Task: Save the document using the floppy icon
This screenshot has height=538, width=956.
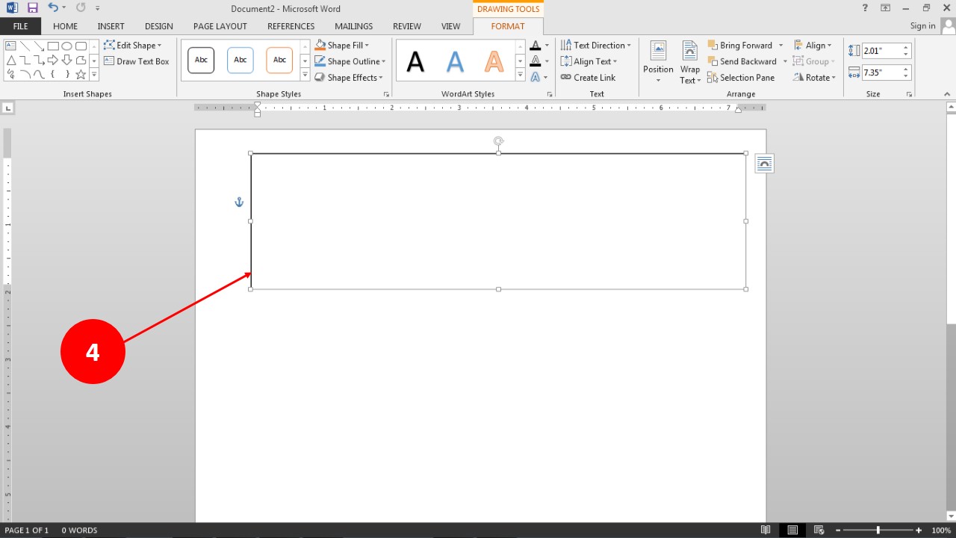Action: (32, 8)
